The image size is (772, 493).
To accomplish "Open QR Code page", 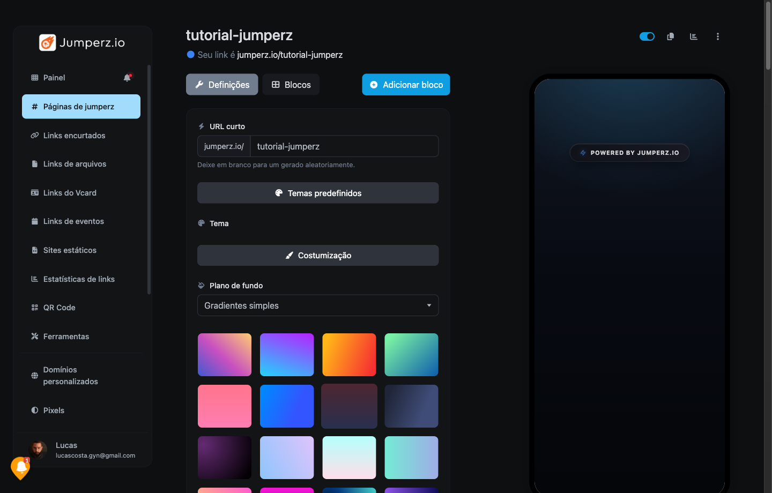I will click(81, 308).
